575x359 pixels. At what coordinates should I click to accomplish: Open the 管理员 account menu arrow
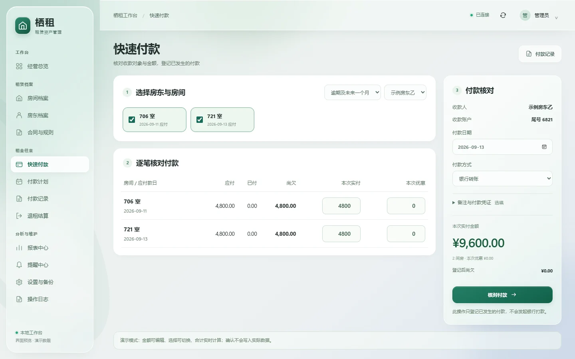(x=556, y=18)
